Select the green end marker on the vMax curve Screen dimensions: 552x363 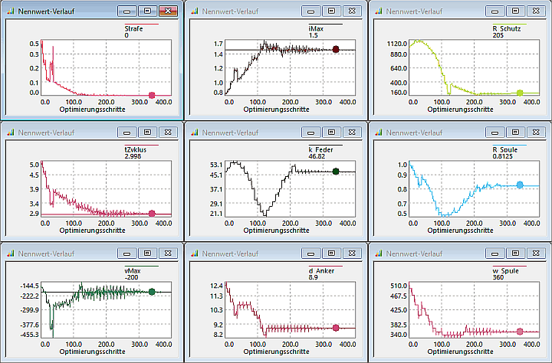click(152, 292)
